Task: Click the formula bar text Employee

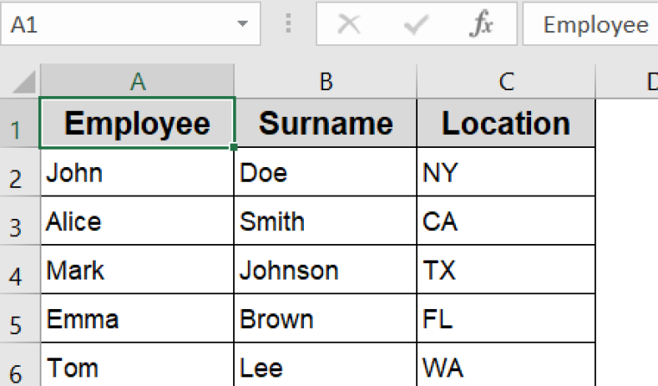Action: click(595, 25)
